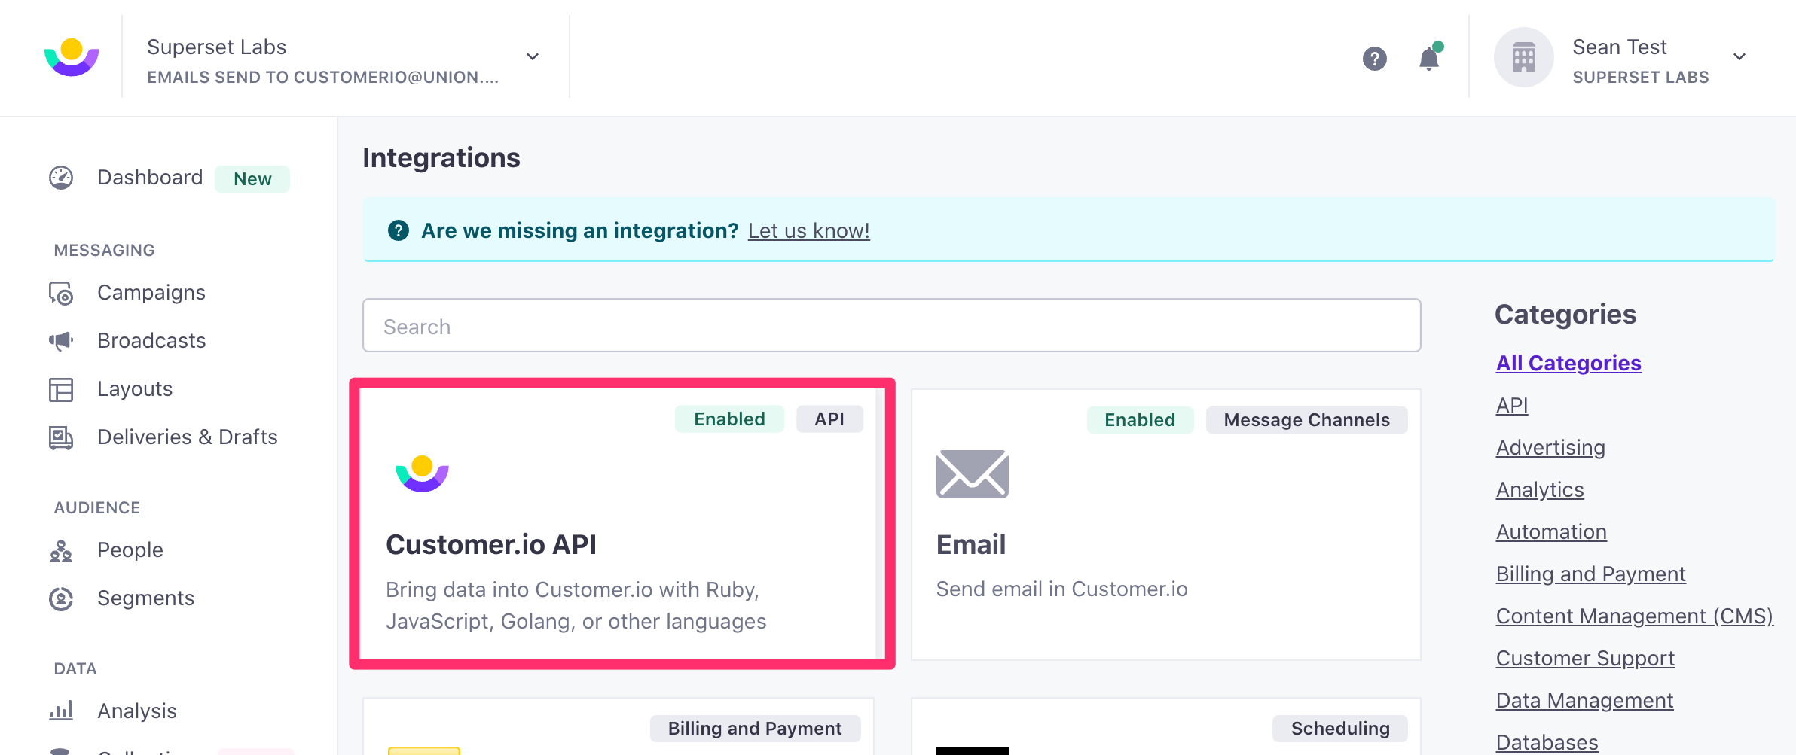This screenshot has height=755, width=1796.
Task: Click the info icon in the missing integration banner
Action: pos(399,230)
